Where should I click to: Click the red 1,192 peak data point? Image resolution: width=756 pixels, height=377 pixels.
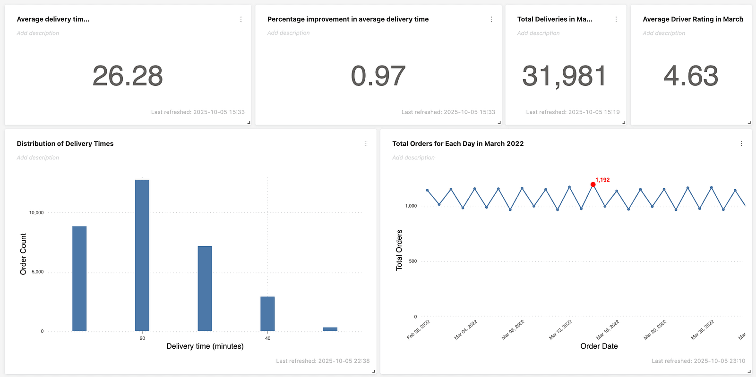click(593, 184)
